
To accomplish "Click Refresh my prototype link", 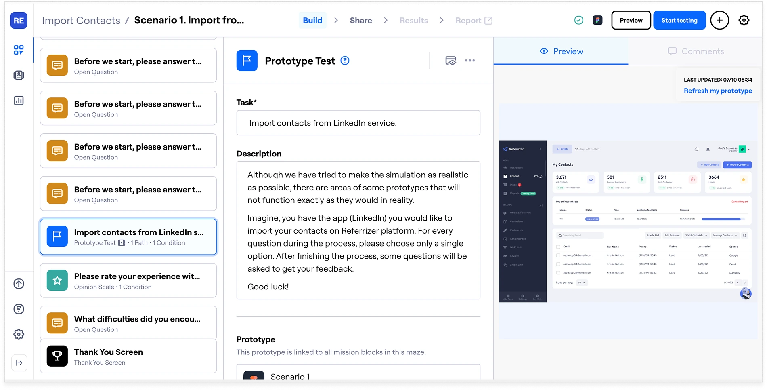I will pos(718,91).
